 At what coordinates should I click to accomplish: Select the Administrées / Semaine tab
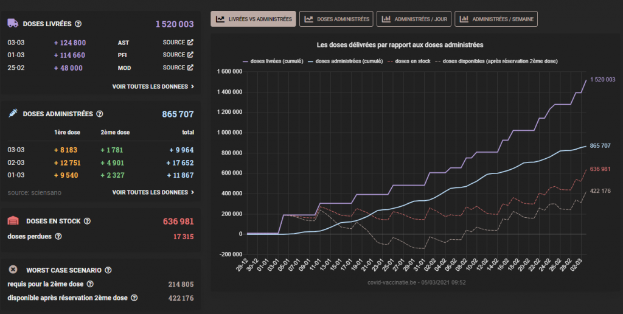pos(496,19)
